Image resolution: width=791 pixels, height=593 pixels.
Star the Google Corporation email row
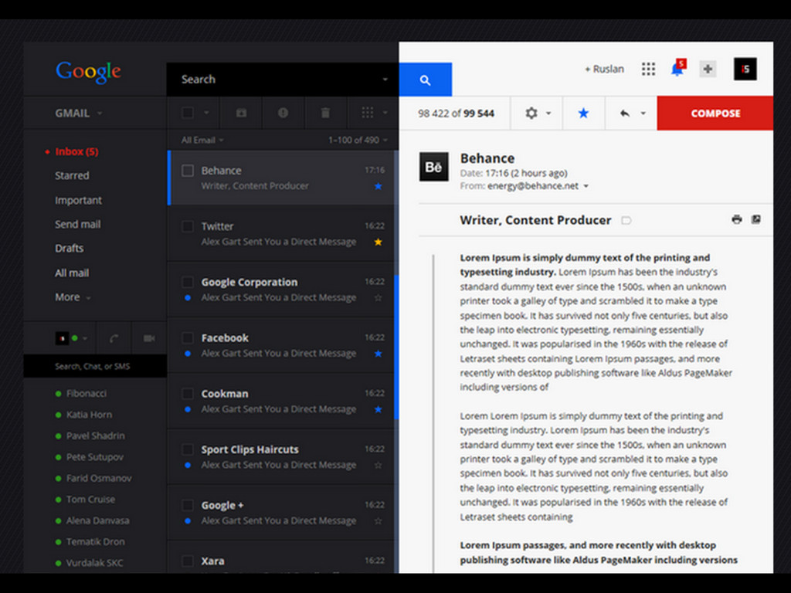[x=378, y=298]
